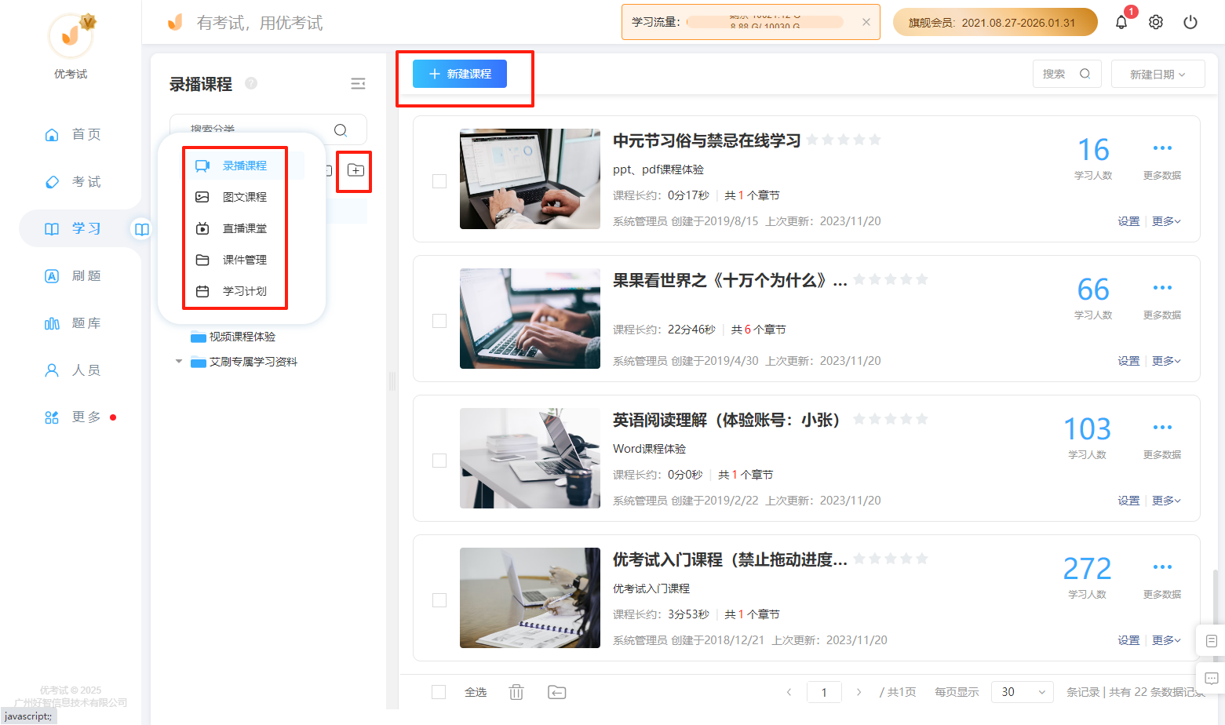This screenshot has height=725, width=1225.
Task: Focus the page number input
Action: pyautogui.click(x=824, y=692)
